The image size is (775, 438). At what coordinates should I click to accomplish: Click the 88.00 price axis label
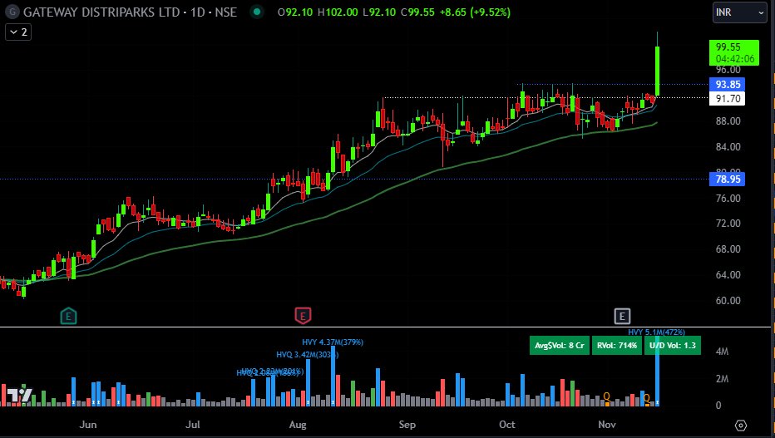[728, 121]
